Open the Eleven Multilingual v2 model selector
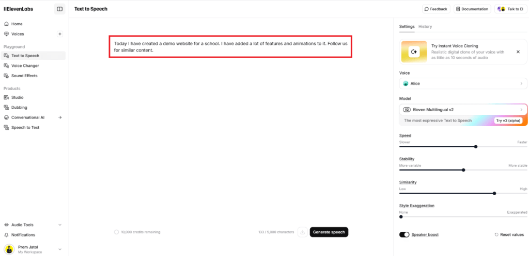This screenshot has width=529, height=256. [x=463, y=110]
